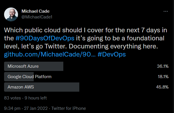
Task: Open the #DevOps hashtag
Action: pos(112,54)
